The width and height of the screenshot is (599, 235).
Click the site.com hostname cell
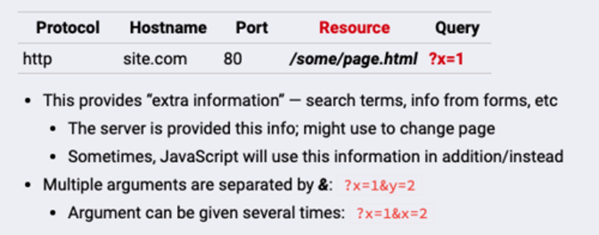point(155,59)
